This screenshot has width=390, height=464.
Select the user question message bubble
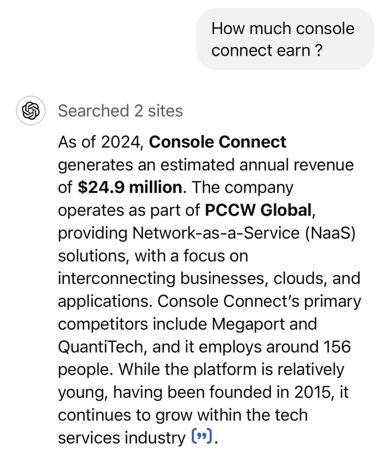(285, 39)
